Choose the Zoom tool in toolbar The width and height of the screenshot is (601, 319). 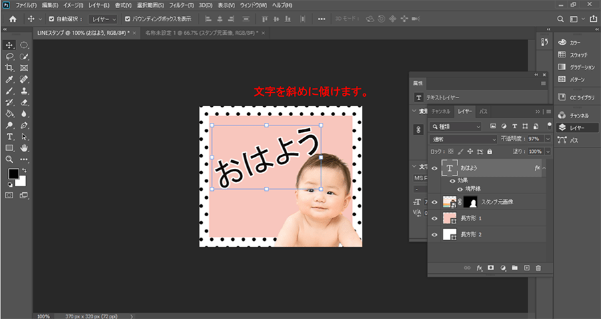[9, 159]
